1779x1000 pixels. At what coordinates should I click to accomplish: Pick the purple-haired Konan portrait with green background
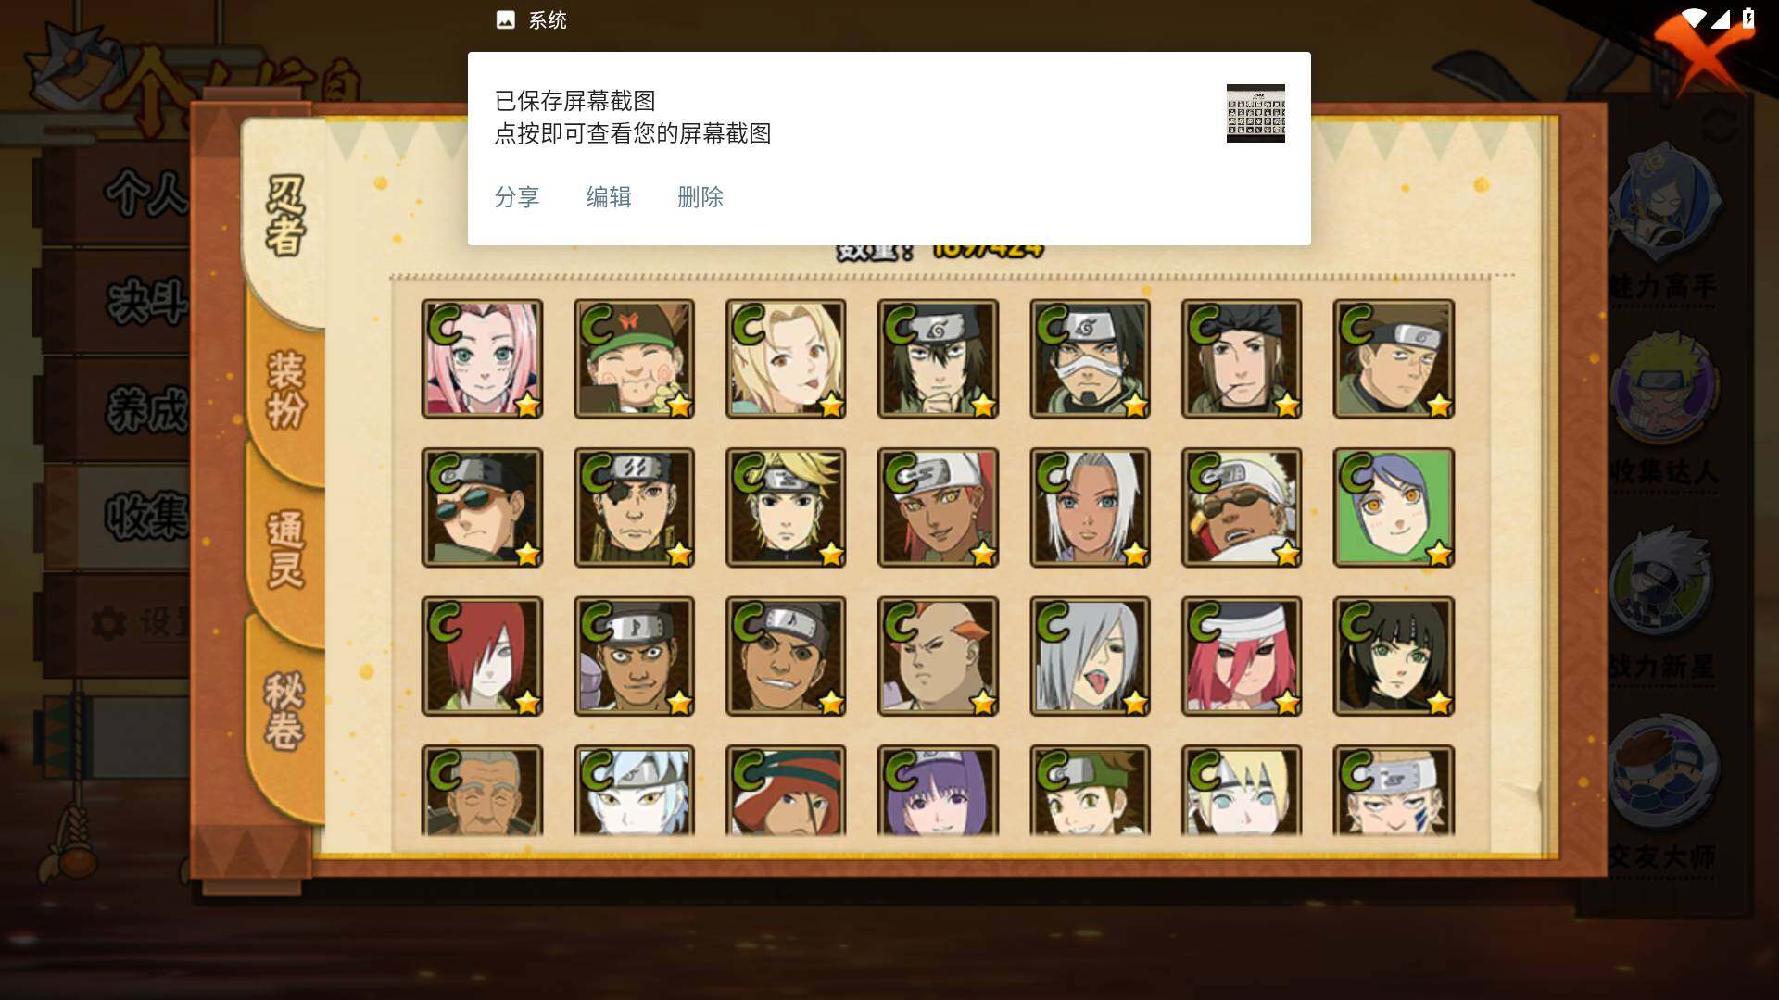(x=1394, y=507)
